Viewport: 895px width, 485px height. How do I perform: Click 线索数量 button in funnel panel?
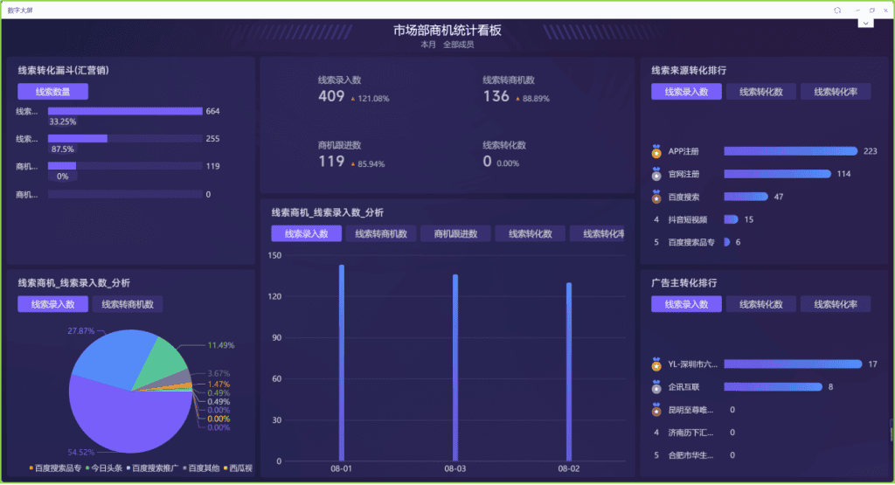point(52,92)
